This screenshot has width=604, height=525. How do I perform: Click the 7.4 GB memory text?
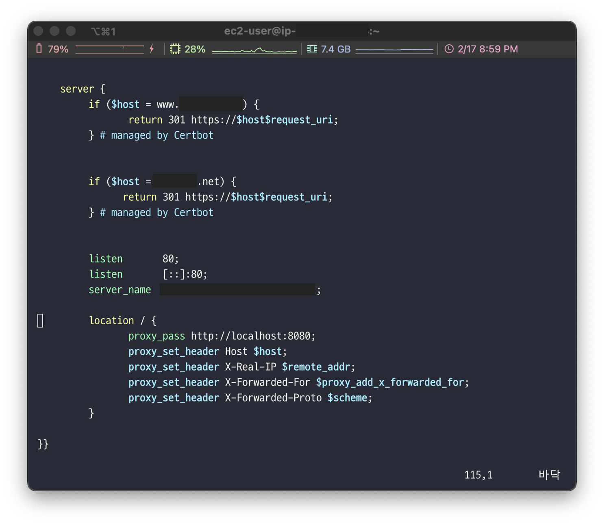(x=336, y=49)
